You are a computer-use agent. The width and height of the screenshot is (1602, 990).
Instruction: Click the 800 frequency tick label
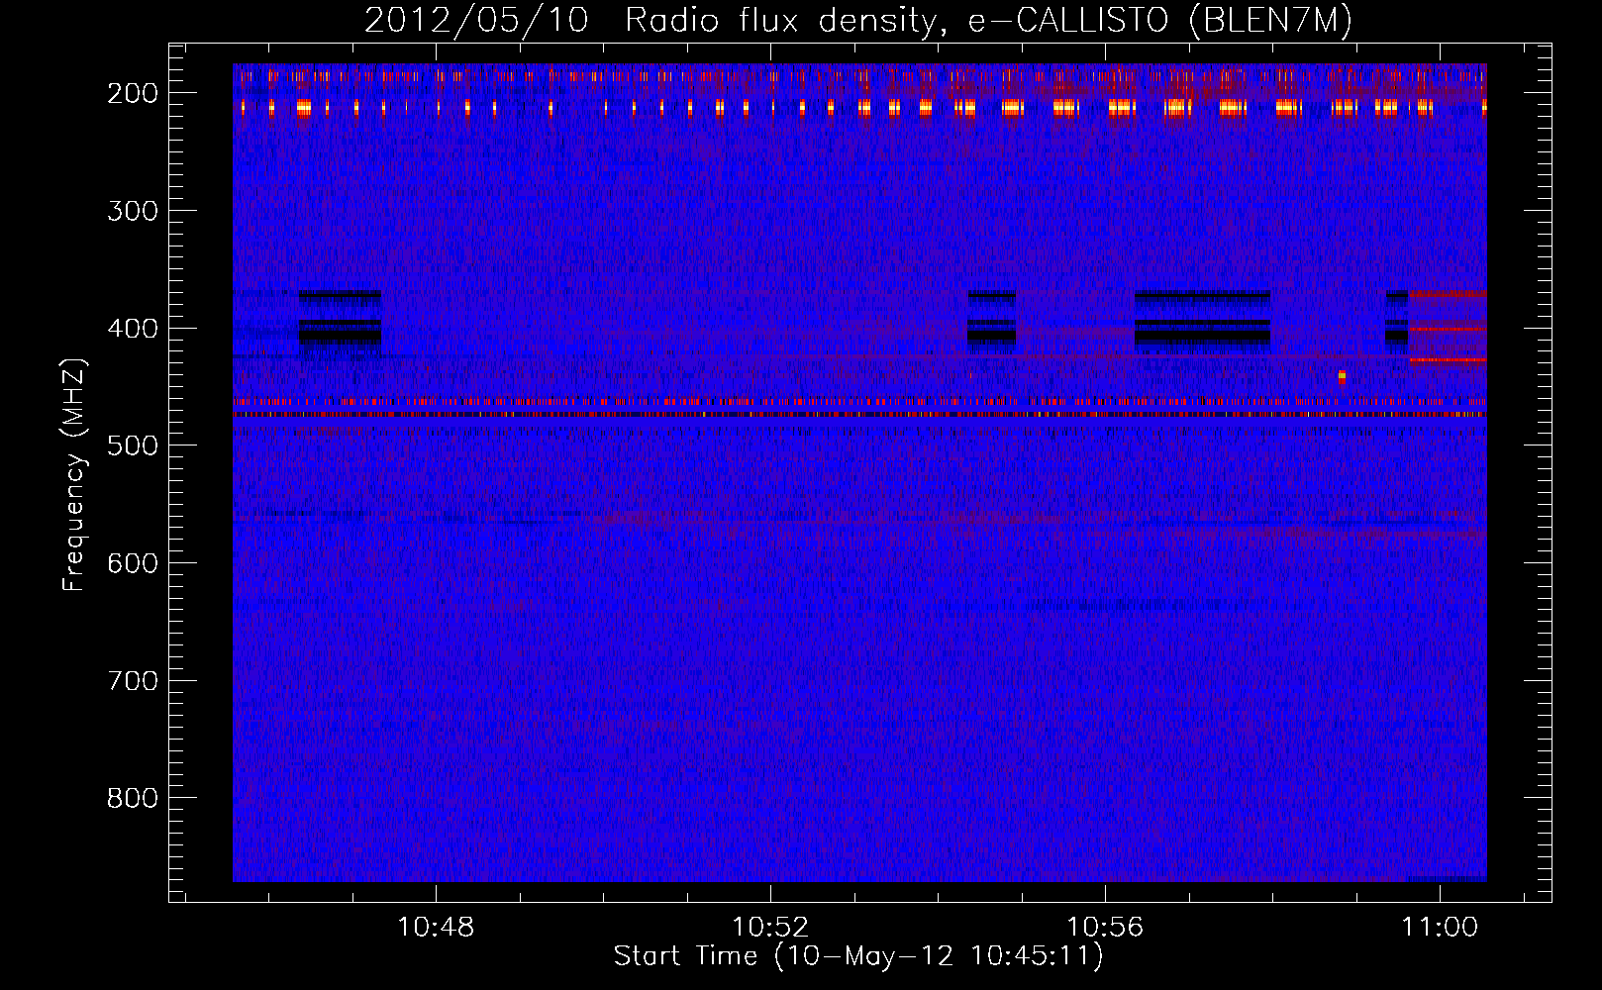click(133, 798)
